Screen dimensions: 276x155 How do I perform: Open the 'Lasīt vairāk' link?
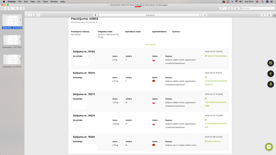(150, 44)
